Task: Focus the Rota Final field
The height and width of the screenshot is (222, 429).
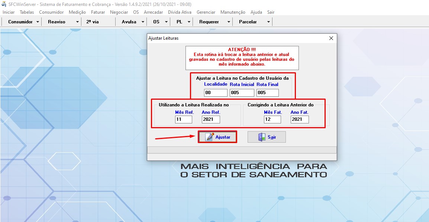Action: (267, 93)
